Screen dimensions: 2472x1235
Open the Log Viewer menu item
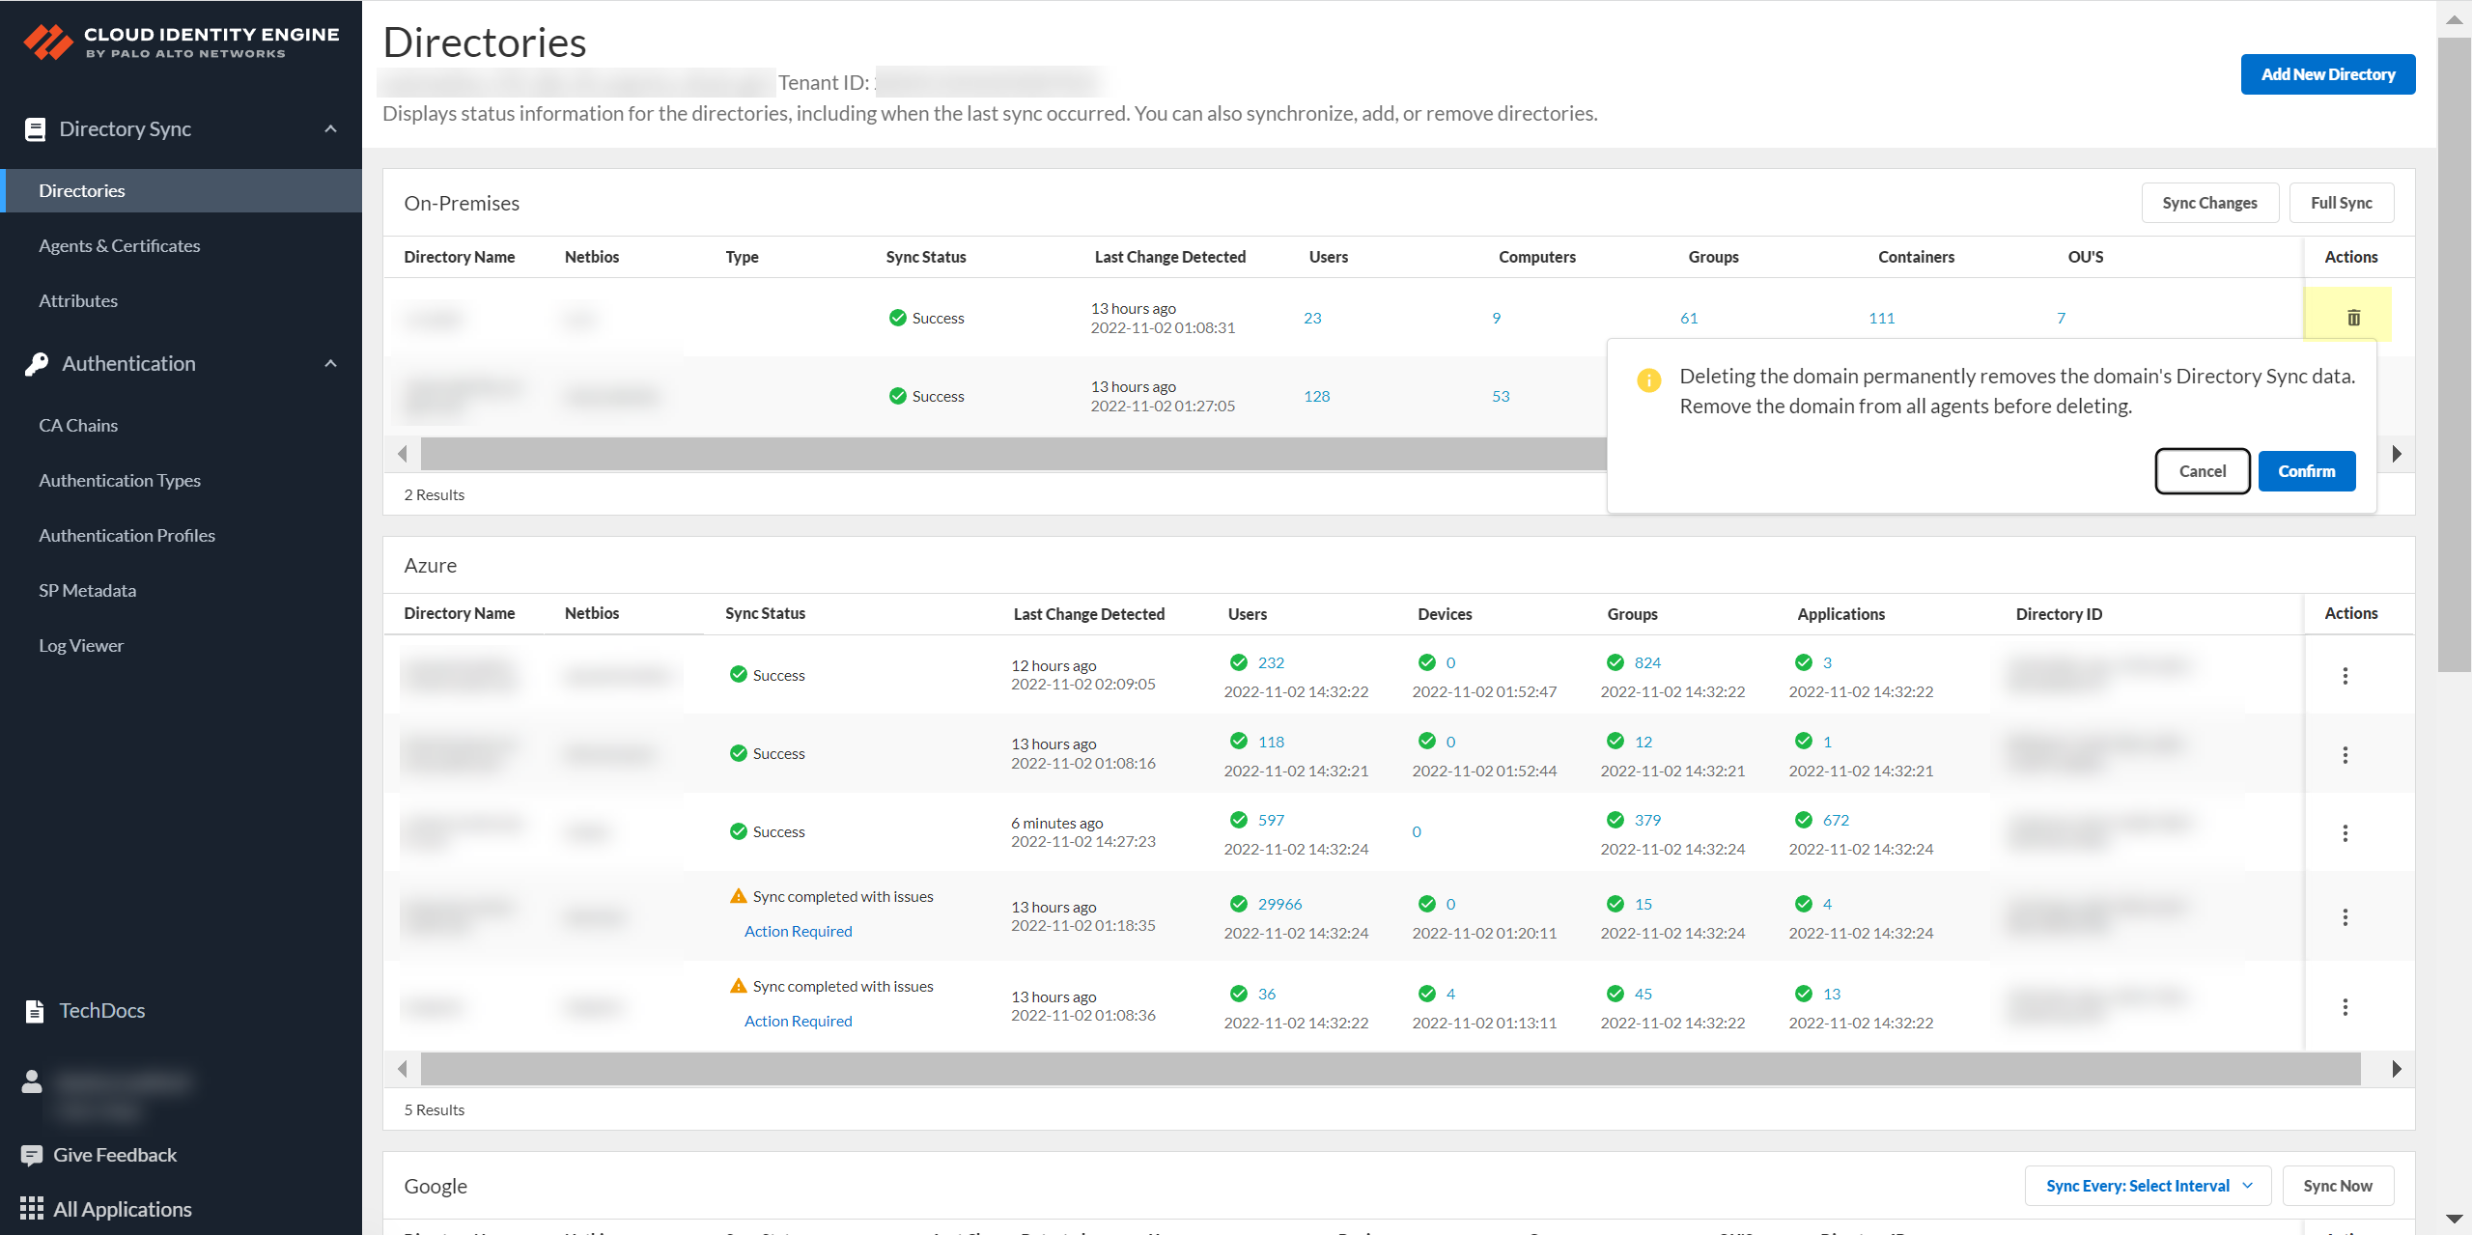pos(81,646)
